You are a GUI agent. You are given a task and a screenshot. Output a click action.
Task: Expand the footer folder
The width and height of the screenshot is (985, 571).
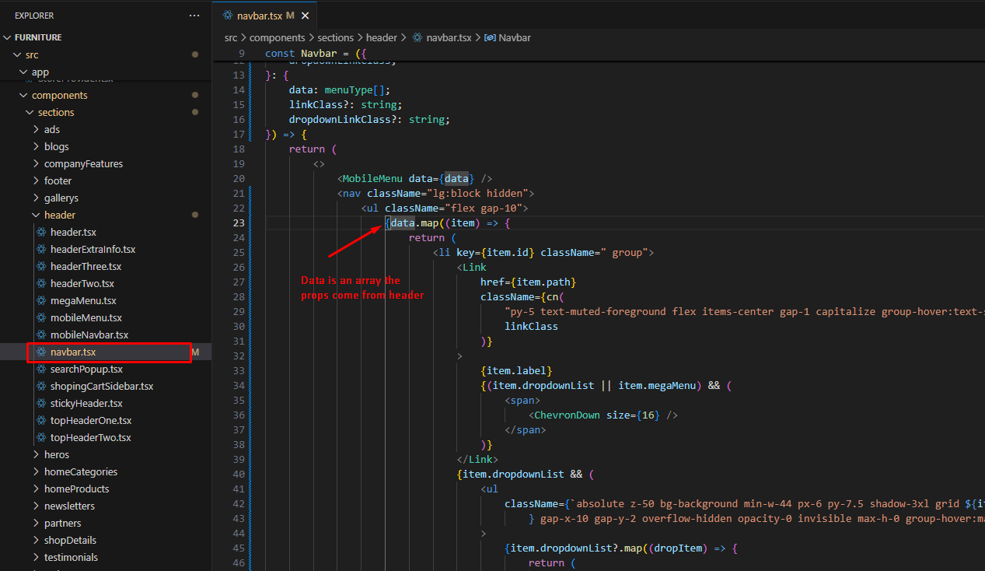tap(36, 181)
